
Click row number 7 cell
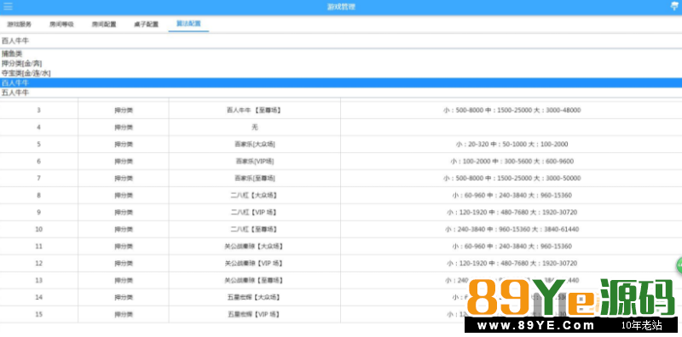38,178
